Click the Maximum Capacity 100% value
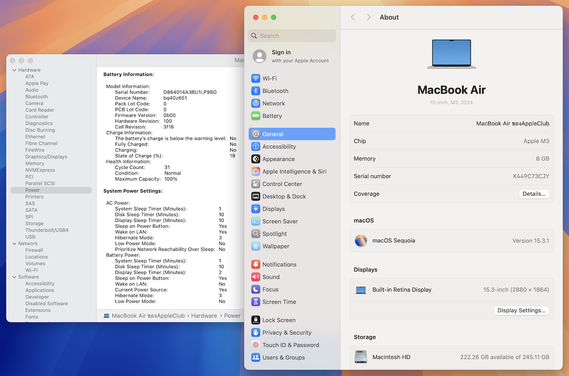 click(171, 179)
